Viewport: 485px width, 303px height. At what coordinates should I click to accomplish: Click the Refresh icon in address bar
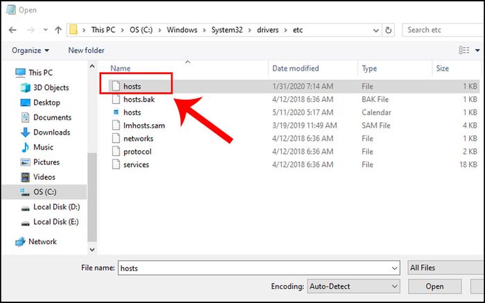(389, 31)
